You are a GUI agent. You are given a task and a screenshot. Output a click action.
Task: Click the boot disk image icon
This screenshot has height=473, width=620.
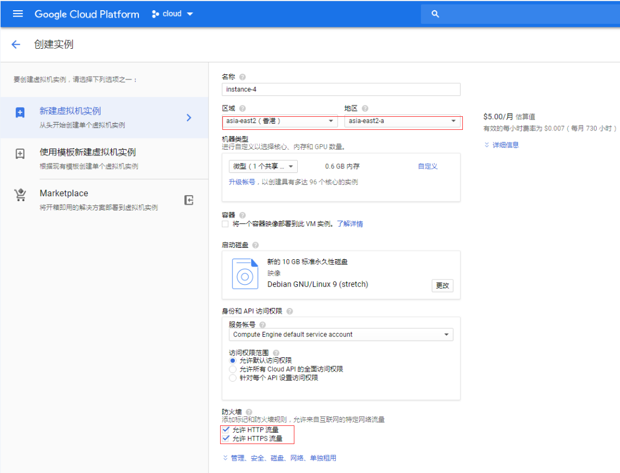coord(244,274)
